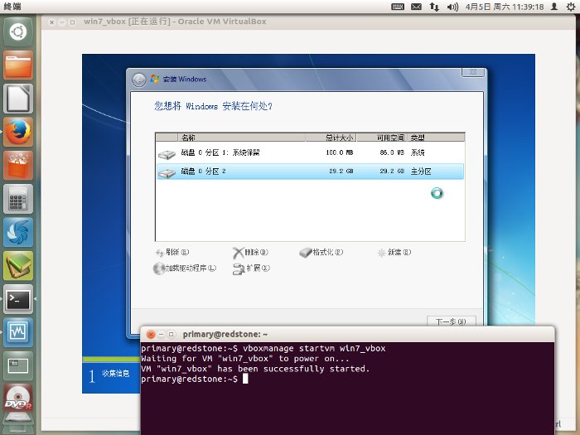Open the DVD-R disc icon in launcher

pos(18,399)
